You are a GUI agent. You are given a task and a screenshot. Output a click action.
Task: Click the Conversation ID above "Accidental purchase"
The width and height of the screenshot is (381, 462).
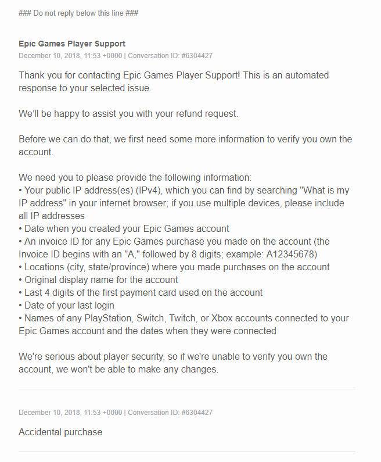[x=170, y=413]
